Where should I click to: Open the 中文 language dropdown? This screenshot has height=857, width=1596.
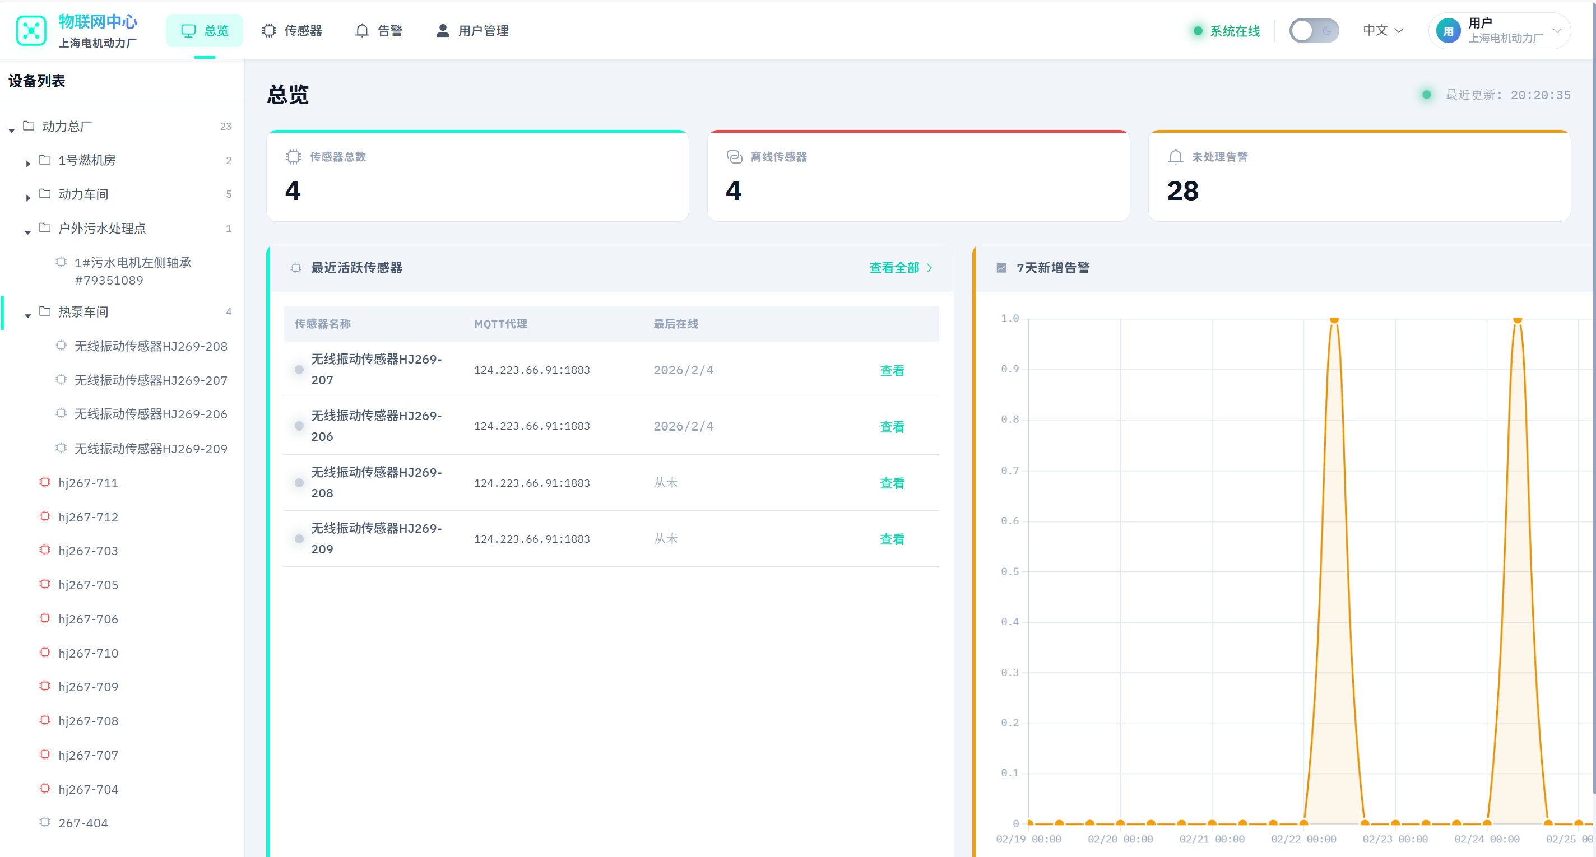click(x=1382, y=30)
